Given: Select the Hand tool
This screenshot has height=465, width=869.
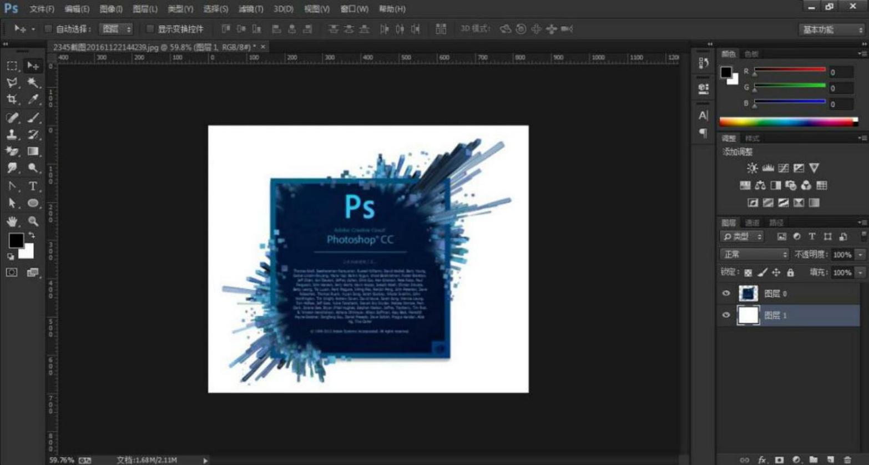Looking at the screenshot, I should click(12, 221).
